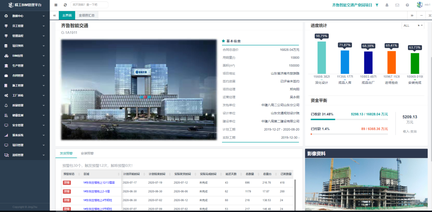Click the 1#东侧主楼地上4节钢柱 link
Screen dimensions: 432x212
coord(98,200)
